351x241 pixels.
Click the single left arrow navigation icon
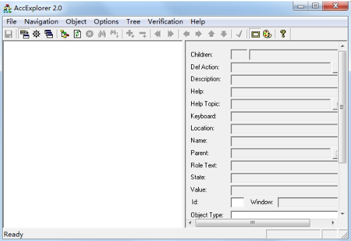click(x=186, y=34)
